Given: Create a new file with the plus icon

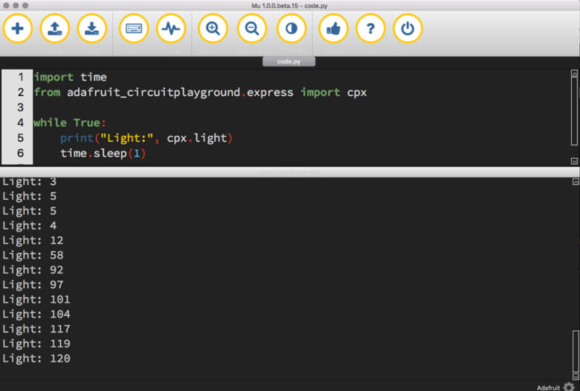Looking at the screenshot, I should click(17, 30).
